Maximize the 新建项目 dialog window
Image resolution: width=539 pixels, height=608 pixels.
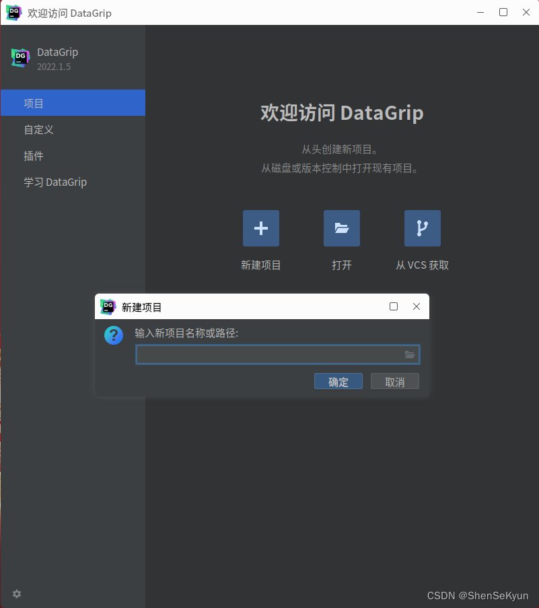pos(393,306)
